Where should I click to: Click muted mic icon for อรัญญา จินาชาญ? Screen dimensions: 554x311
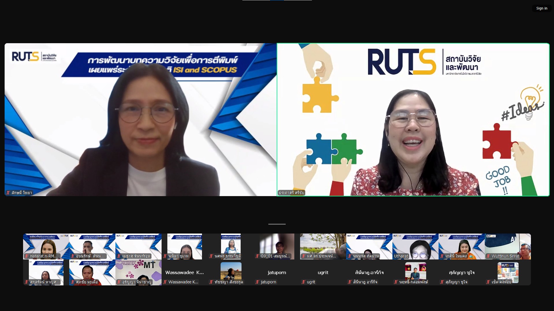pos(119,282)
